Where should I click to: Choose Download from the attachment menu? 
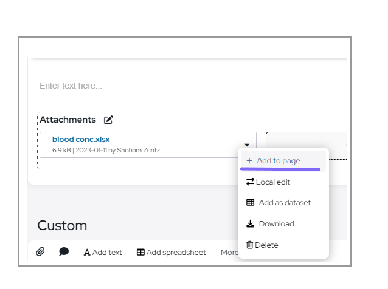click(276, 224)
